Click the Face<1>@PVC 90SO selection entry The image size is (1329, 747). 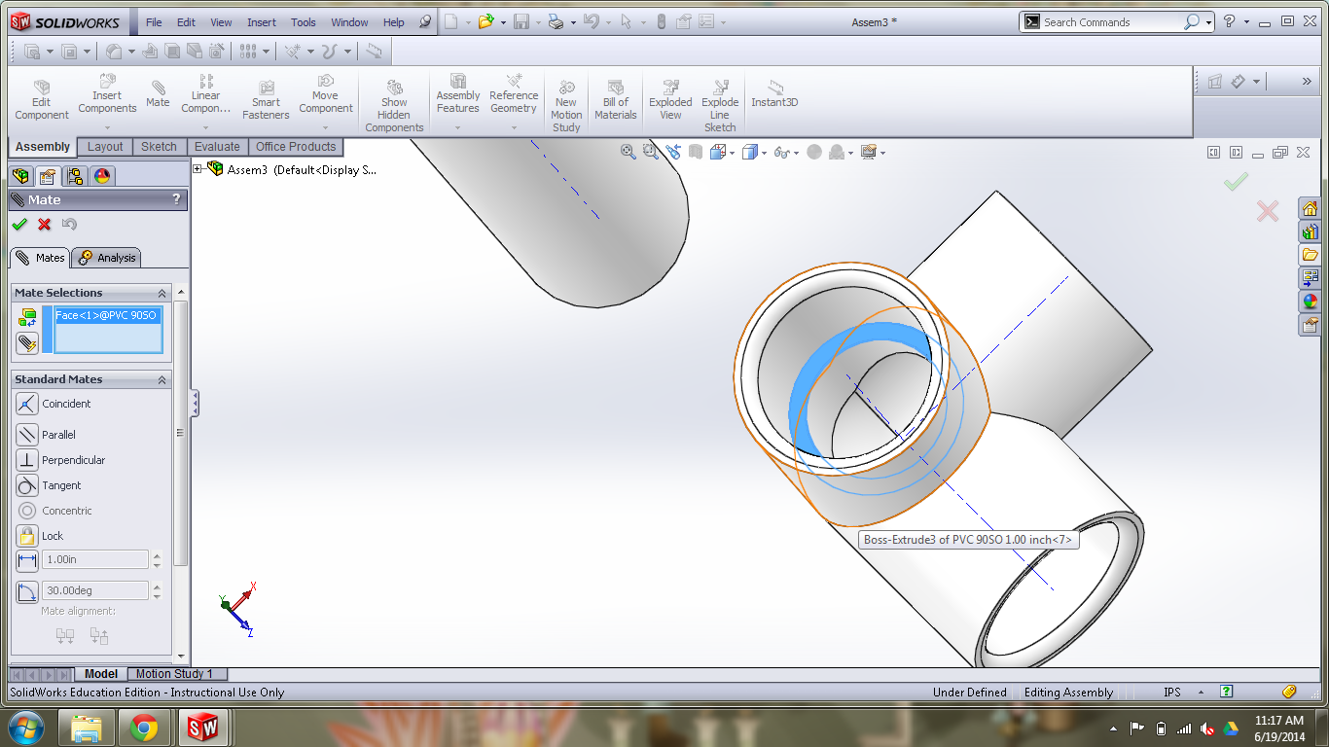107,315
